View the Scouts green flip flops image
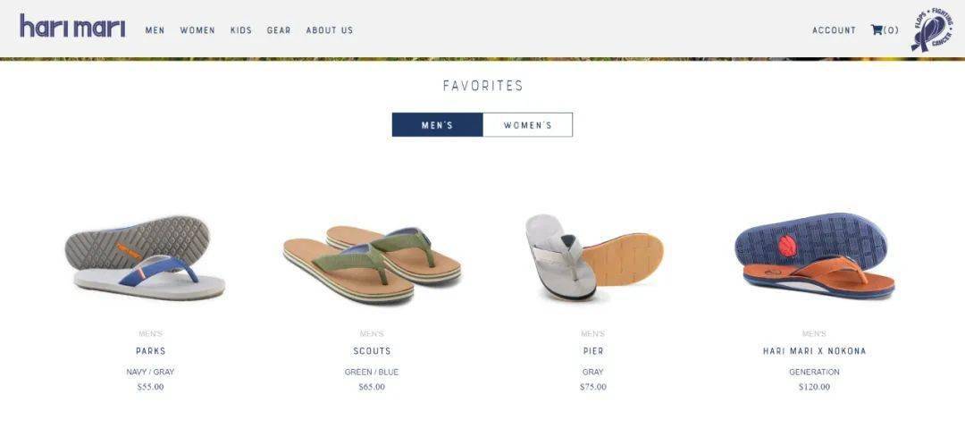This screenshot has width=965, height=436. (x=372, y=264)
